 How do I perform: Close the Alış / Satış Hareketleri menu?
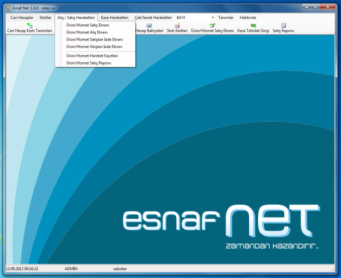coord(76,18)
